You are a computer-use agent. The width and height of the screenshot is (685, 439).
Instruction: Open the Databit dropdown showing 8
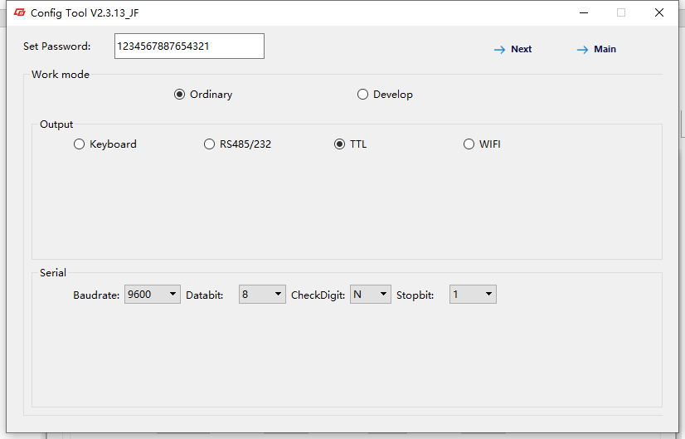[x=262, y=295]
